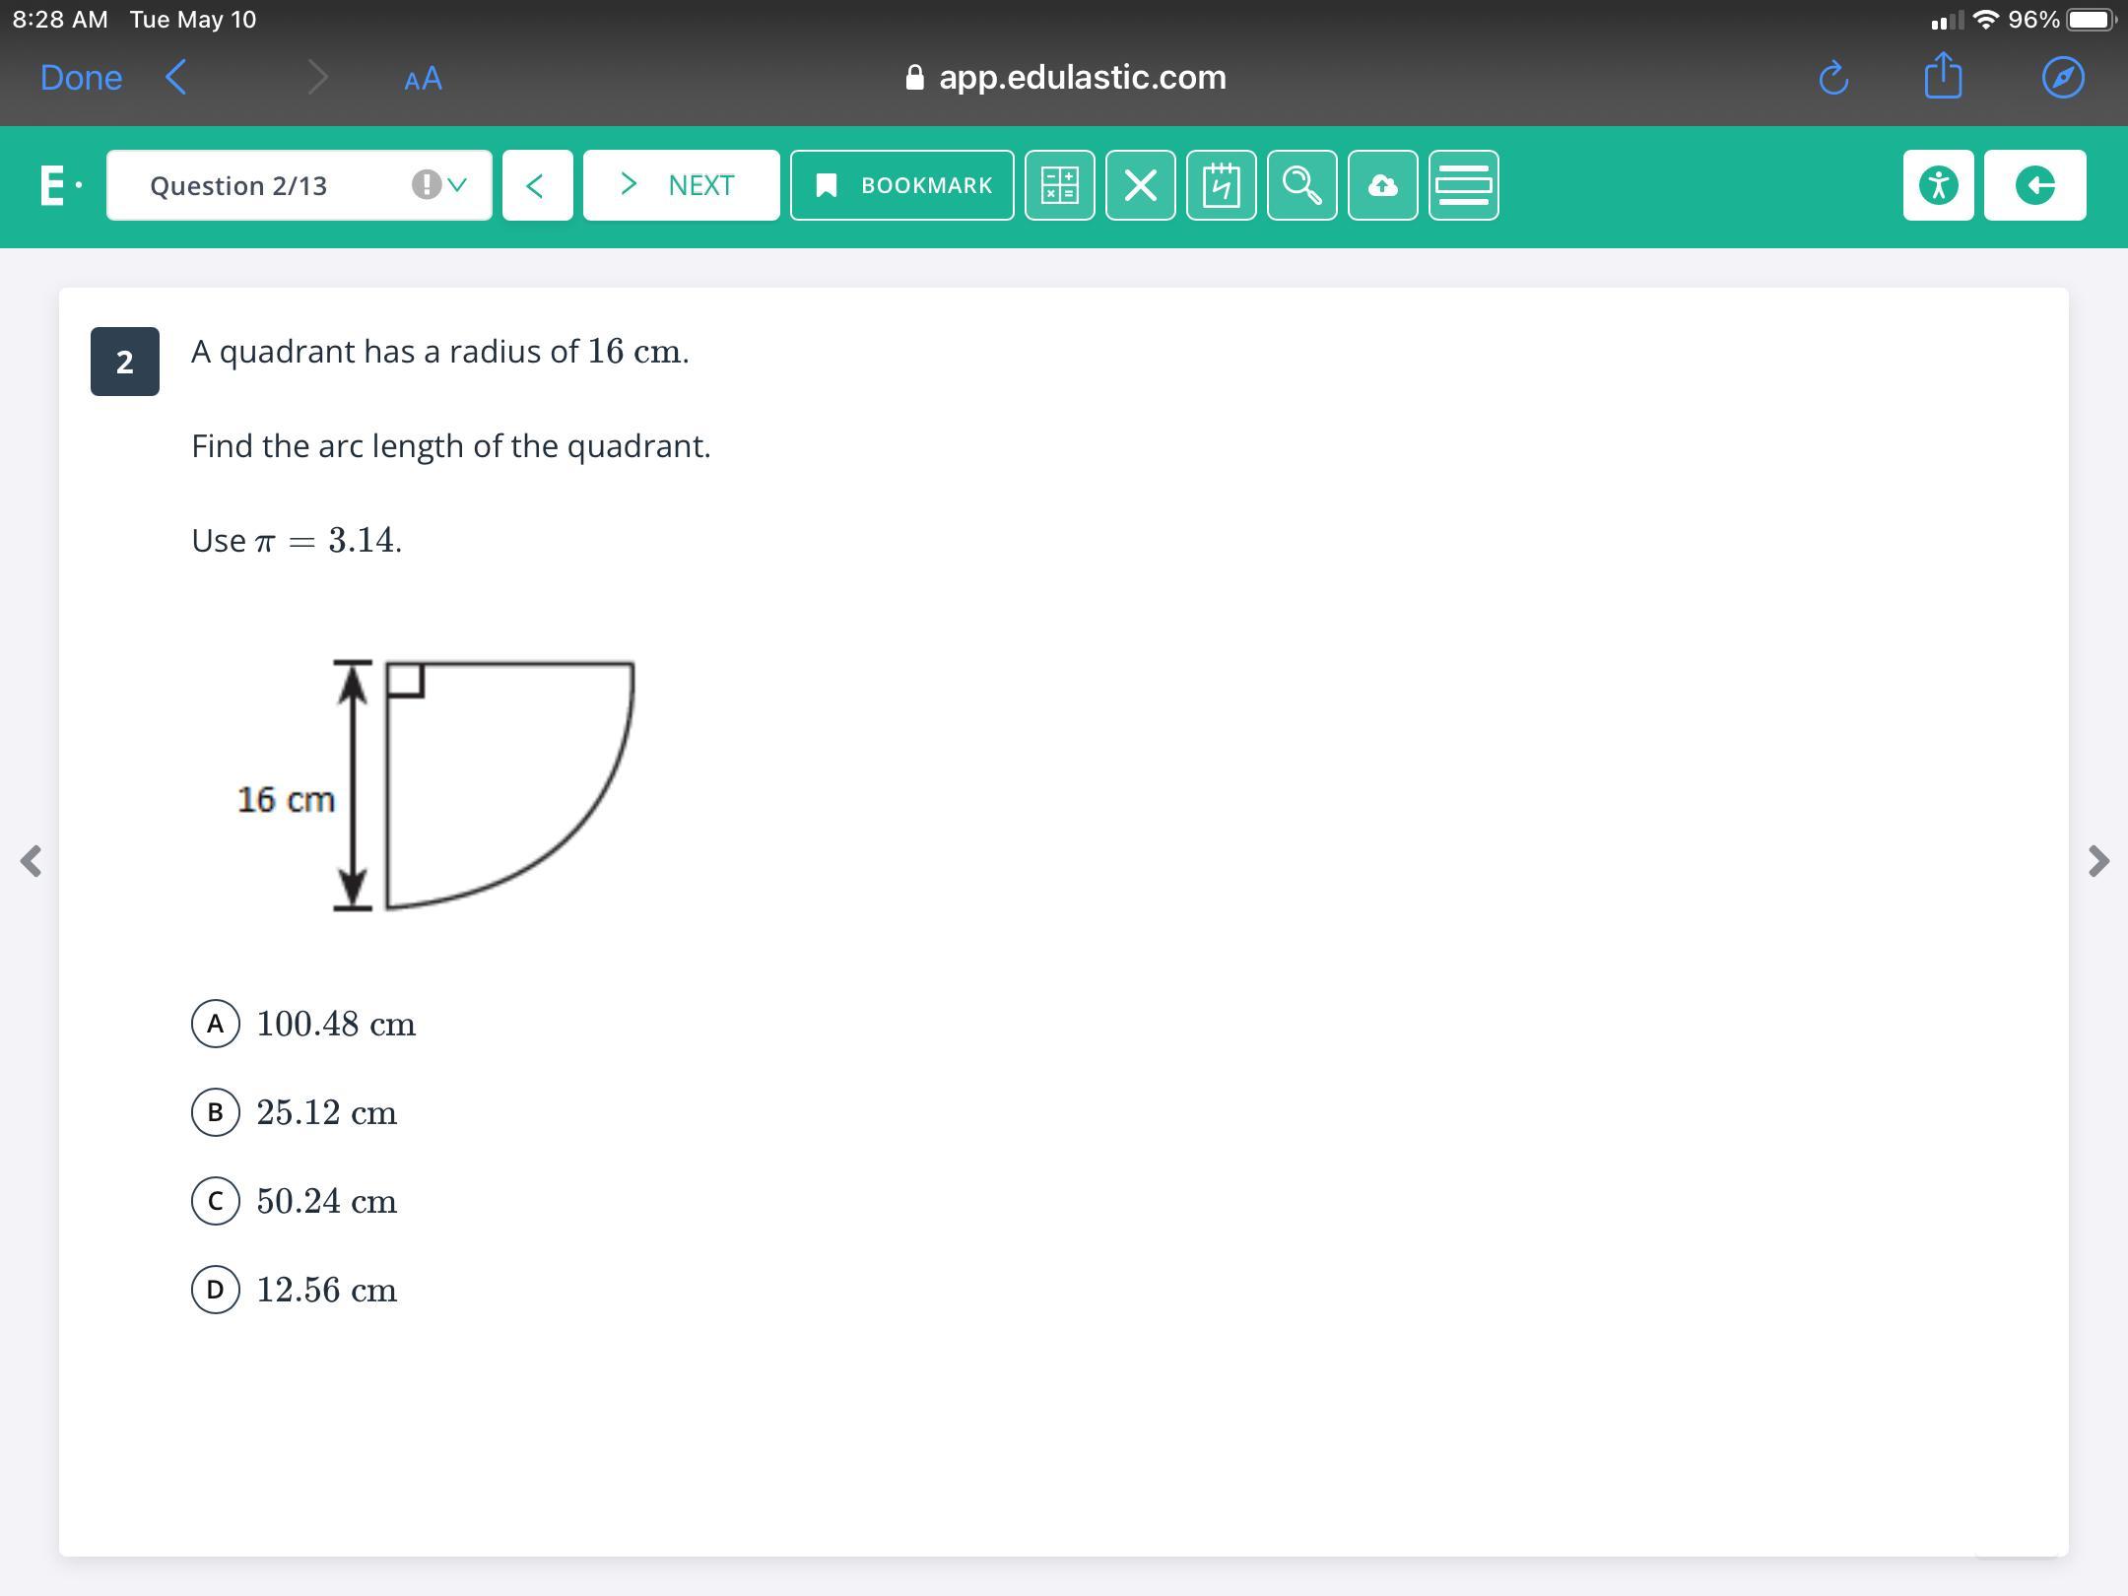Click the green exit arrow button
2128x1596 pixels.
pos(2034,185)
